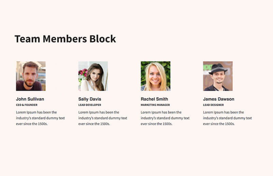
Task: Click the Rachel Smith name
Action: pyautogui.click(x=155, y=99)
